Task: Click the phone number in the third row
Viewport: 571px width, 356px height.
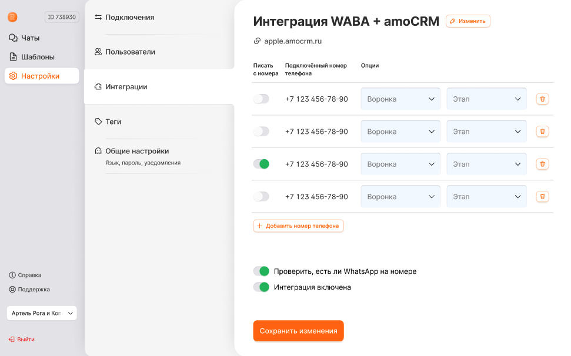Action: click(x=316, y=164)
